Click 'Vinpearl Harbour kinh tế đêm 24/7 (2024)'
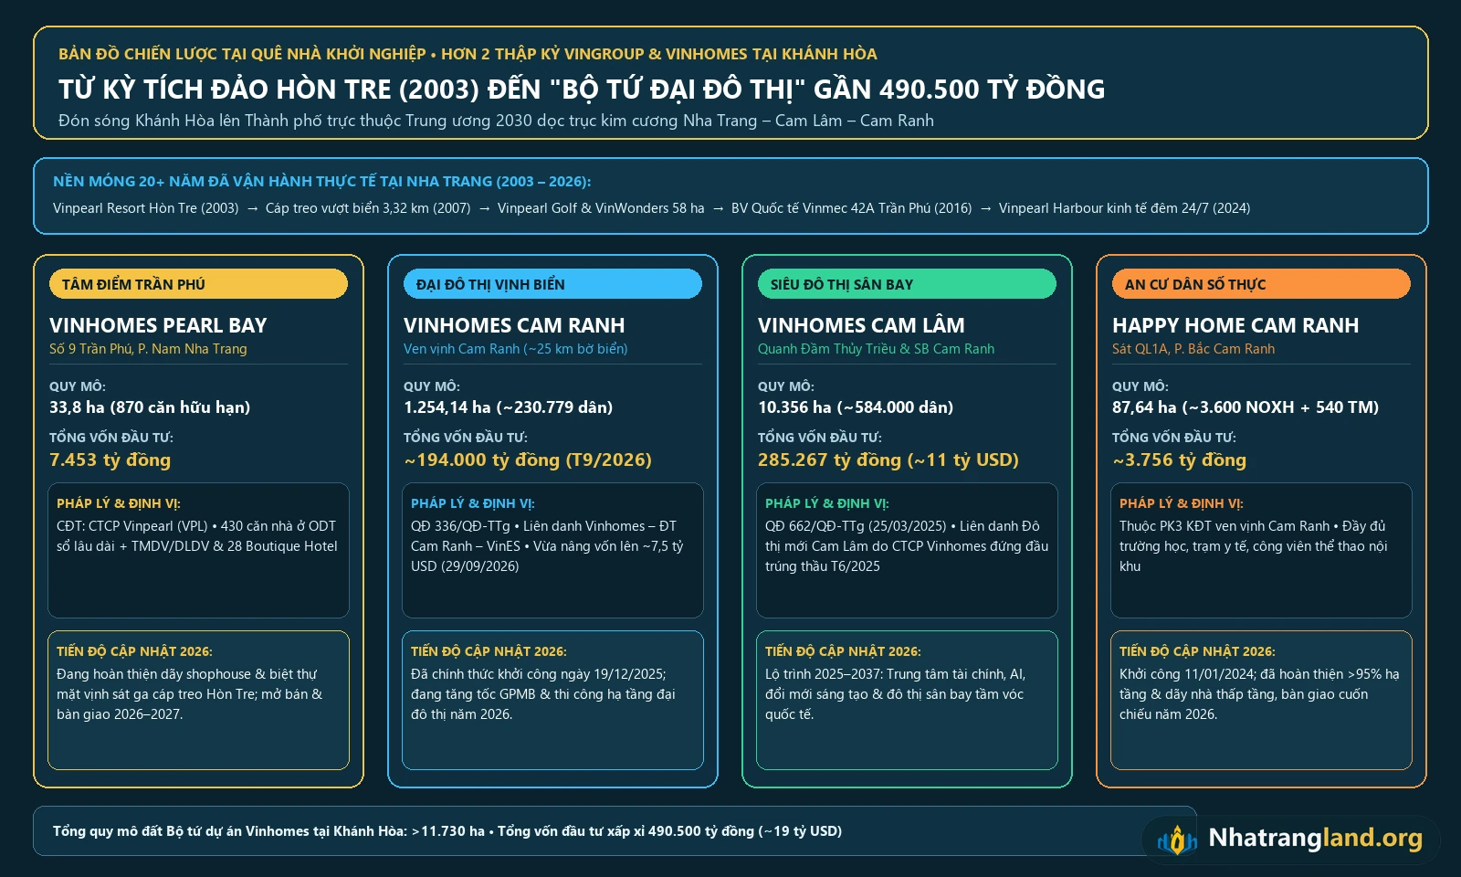 (x=1125, y=208)
